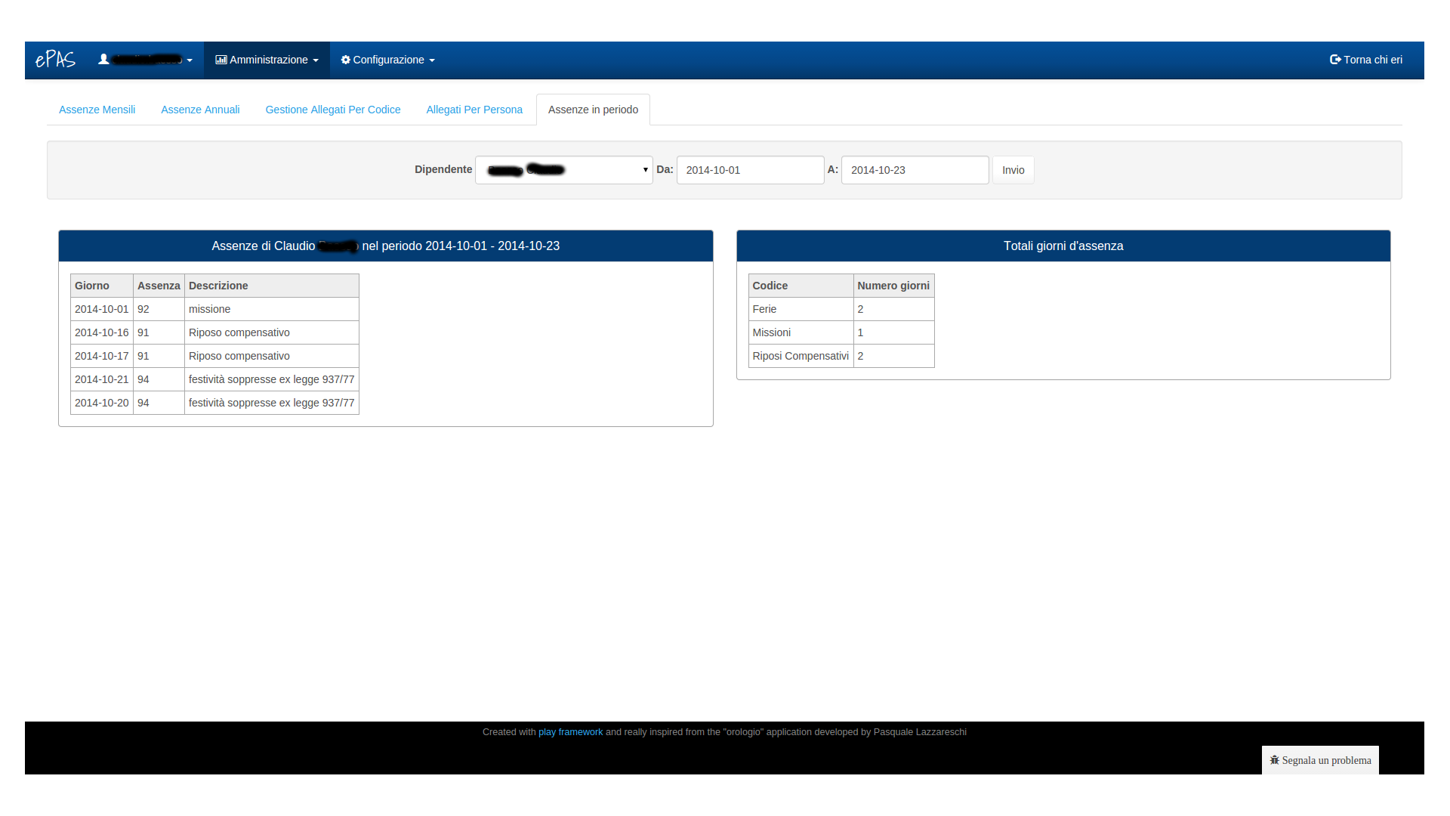Image resolution: width=1450 pixels, height=816 pixels.
Task: Select the Allegati Per Persona tab
Action: coord(474,110)
